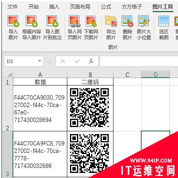This screenshot has width=178, height=178.
Task: Click the Select All corner triangle
Action: (10, 74)
